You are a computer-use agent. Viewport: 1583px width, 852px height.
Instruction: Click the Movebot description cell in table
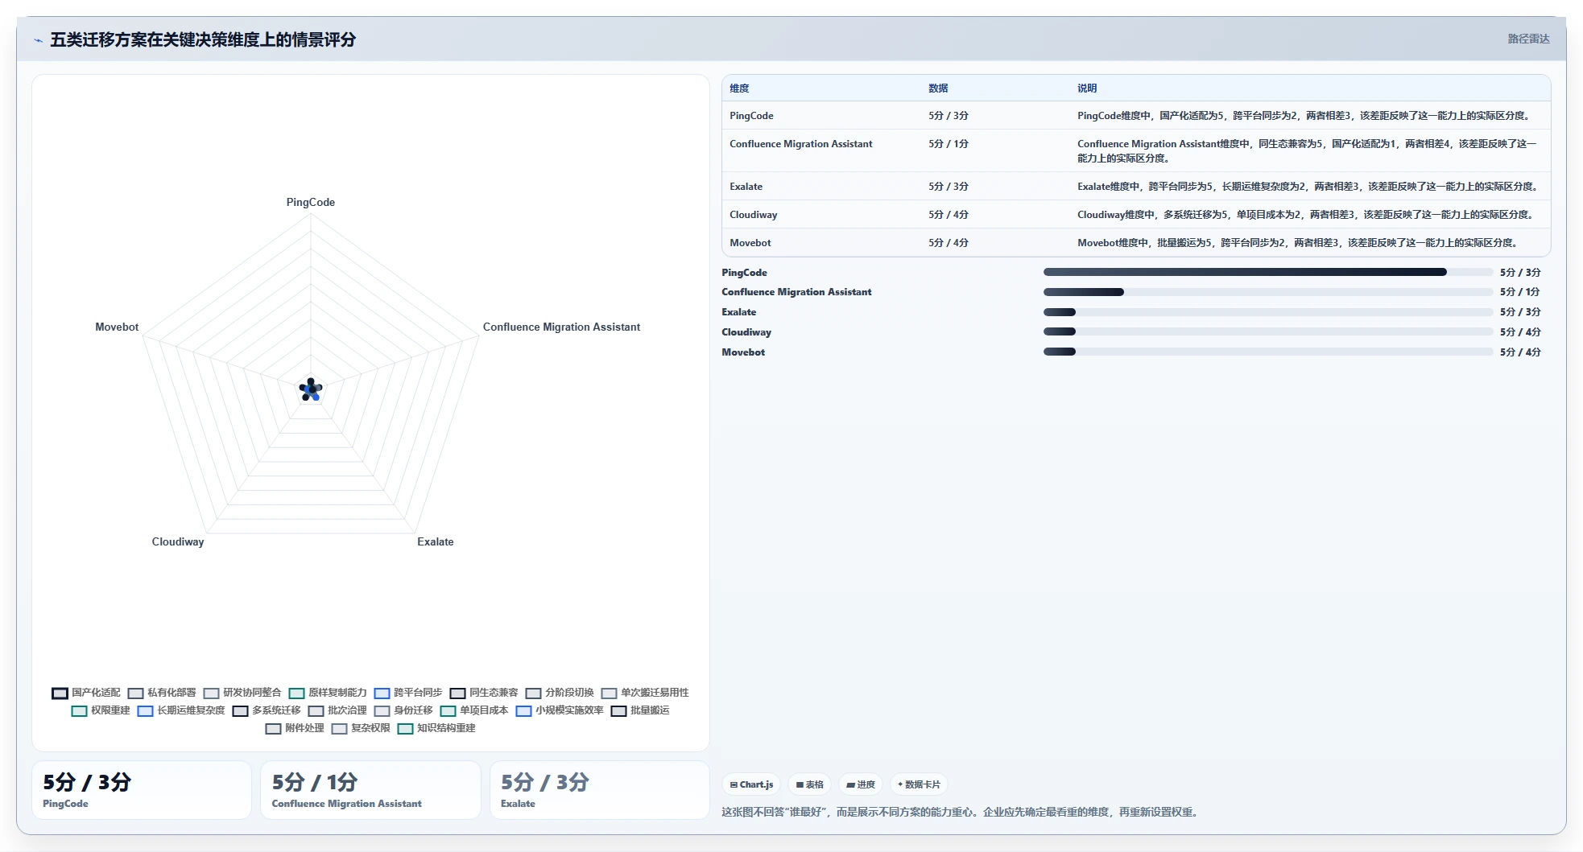coord(1297,243)
